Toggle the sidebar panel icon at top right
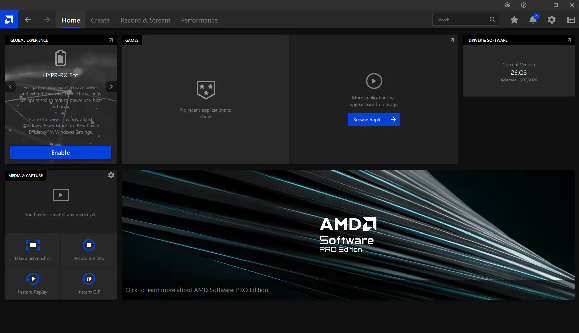The width and height of the screenshot is (579, 333). (x=570, y=20)
